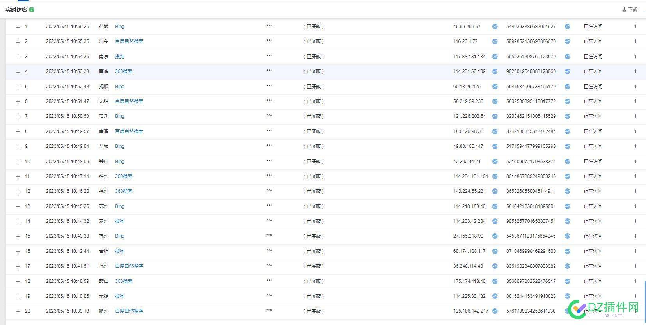The width and height of the screenshot is (646, 325).
Task: Open Bing source link in row 1
Action: coord(120,27)
